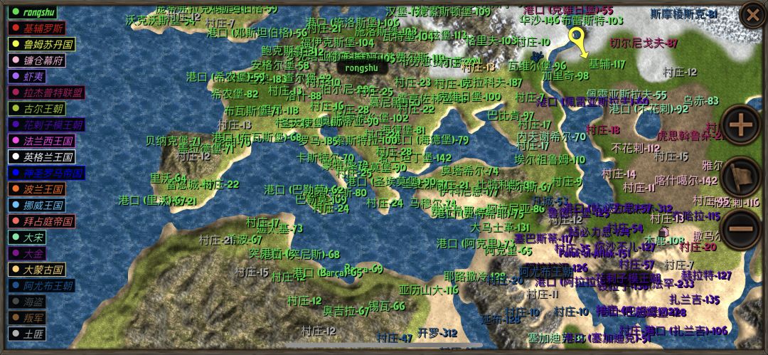Toggle the 波兰王国 faction filter
Image resolution: width=768 pixels, height=355 pixels.
(x=37, y=189)
